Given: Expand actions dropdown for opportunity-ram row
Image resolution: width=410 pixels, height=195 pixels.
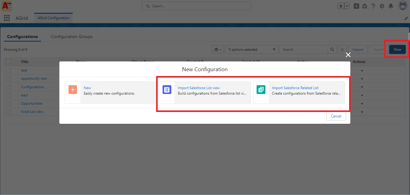Looking at the screenshot, I should point(362,79).
